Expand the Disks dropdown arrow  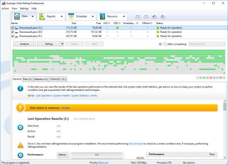pyautogui.click(x=33, y=16)
